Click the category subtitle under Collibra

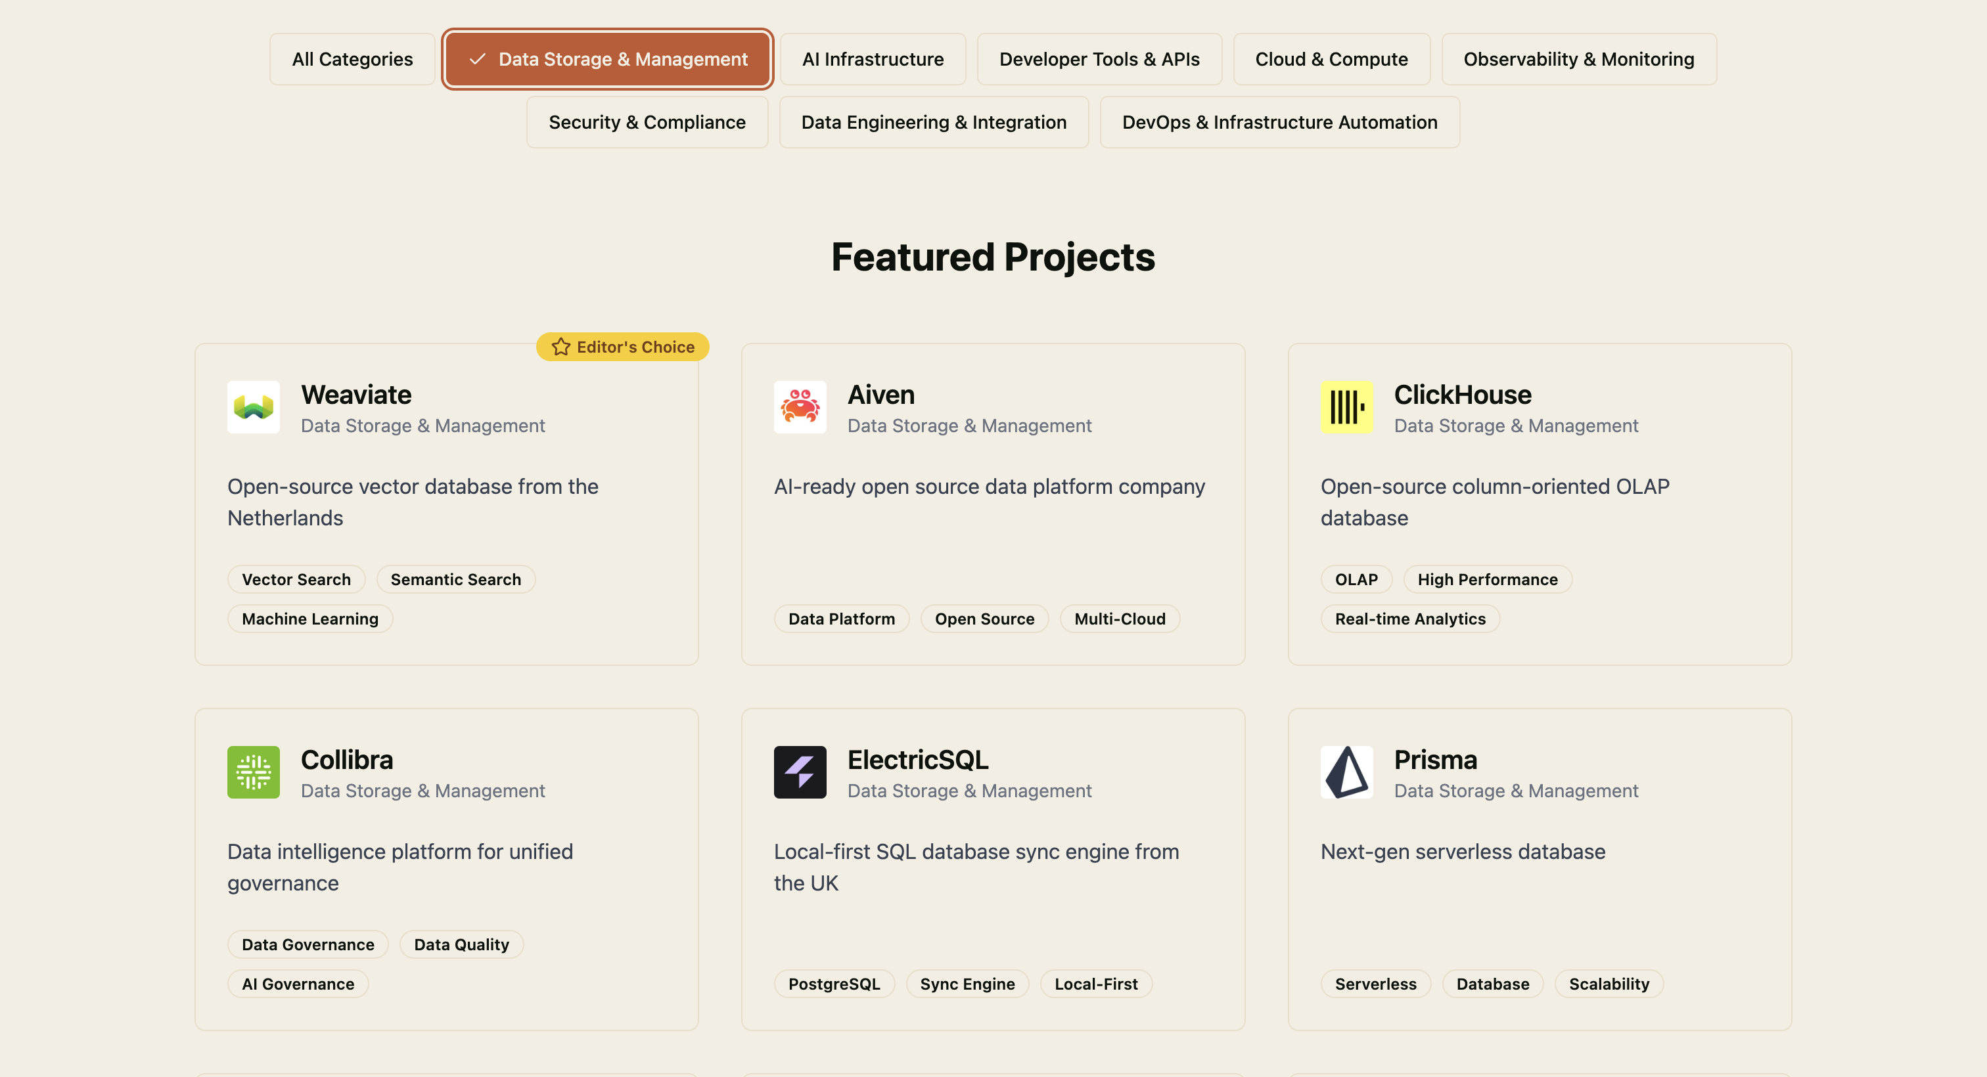tap(423, 791)
